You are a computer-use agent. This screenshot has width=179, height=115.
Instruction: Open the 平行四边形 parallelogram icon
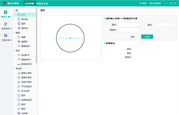click(19, 86)
